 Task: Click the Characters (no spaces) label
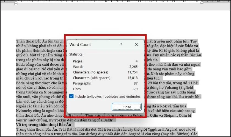(90, 72)
